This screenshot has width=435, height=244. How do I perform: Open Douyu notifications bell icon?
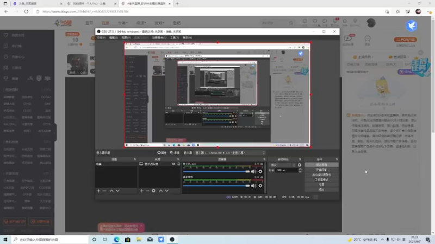(x=345, y=21)
